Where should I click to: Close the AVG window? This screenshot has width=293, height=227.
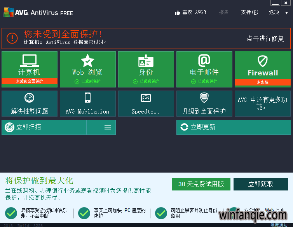click(286, 3)
